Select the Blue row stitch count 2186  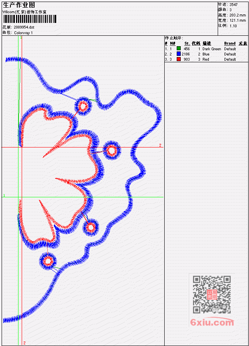coord(186,54)
